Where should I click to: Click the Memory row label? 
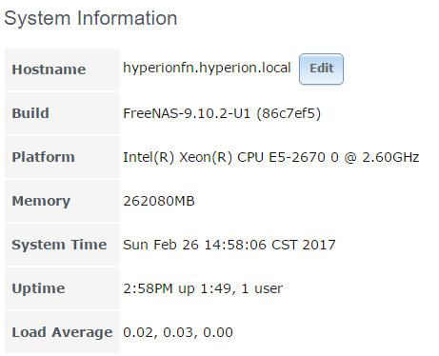(41, 201)
